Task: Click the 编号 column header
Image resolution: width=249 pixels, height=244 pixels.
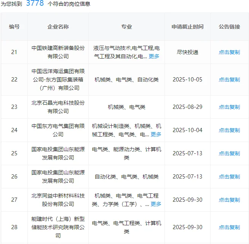Action: (14, 27)
